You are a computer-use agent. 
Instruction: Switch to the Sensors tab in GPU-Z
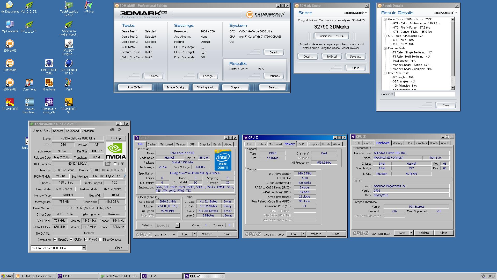(58, 131)
